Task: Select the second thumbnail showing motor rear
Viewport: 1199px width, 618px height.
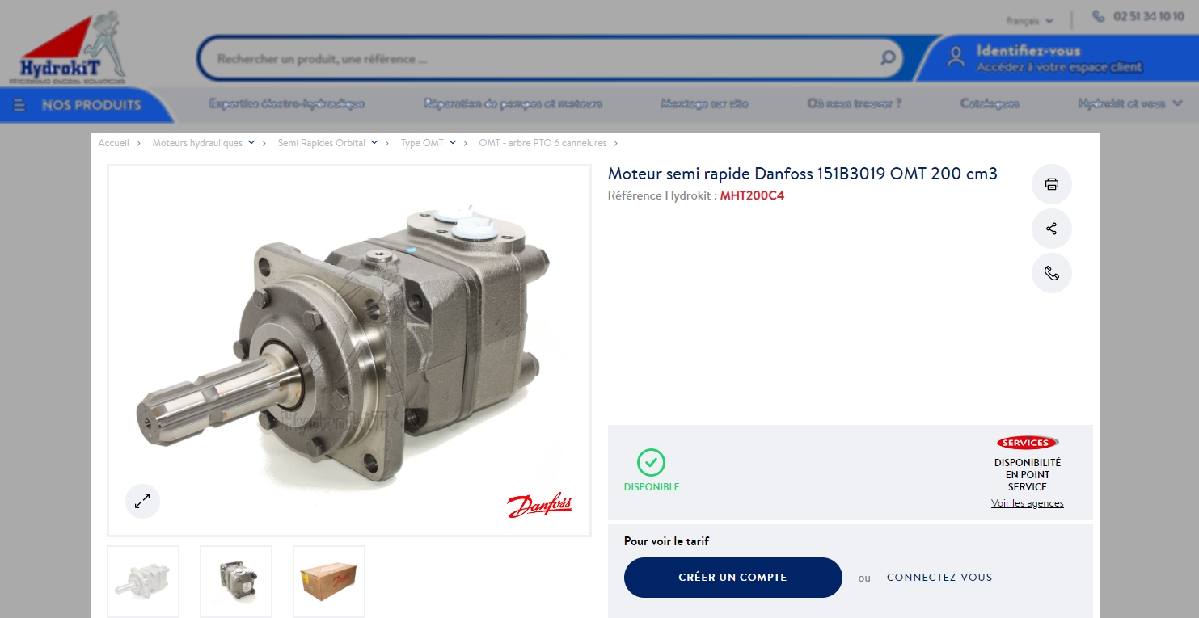Action: [x=236, y=581]
